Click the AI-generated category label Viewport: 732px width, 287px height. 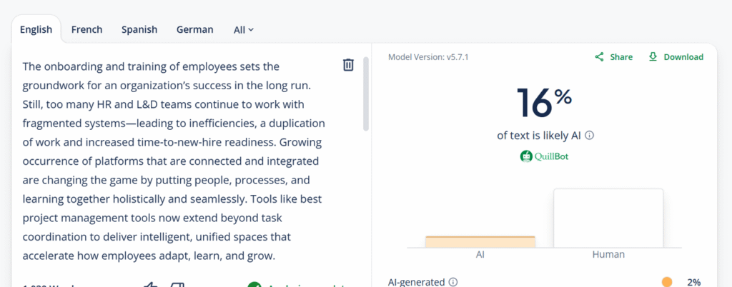[x=417, y=282]
